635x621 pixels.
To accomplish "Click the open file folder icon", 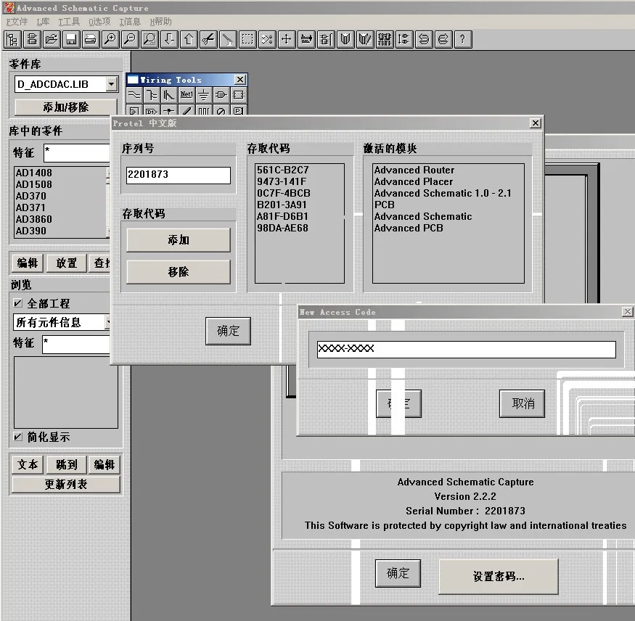I will (52, 40).
